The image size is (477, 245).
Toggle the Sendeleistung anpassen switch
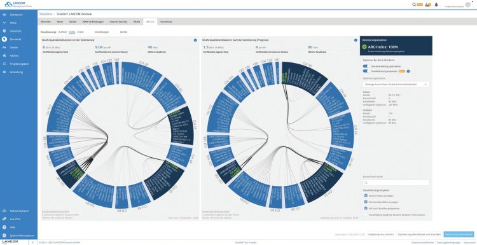(366, 71)
